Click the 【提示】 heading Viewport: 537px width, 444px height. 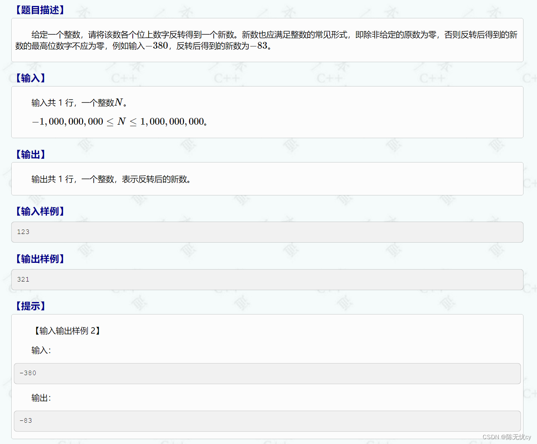30,306
